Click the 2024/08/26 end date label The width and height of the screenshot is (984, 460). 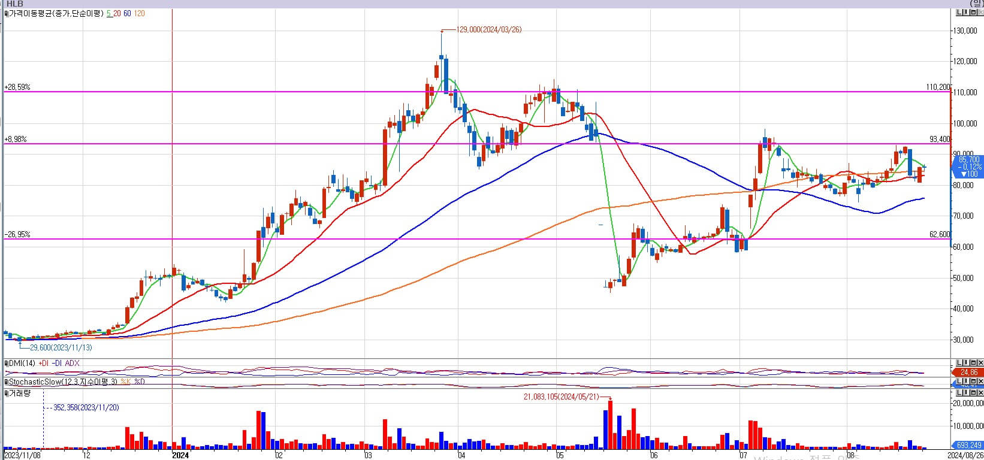coord(965,456)
